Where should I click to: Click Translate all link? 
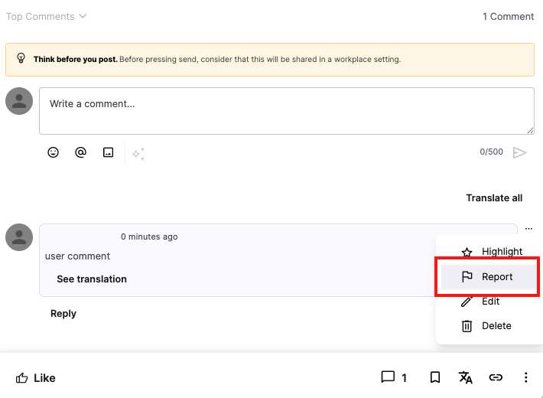coord(494,197)
